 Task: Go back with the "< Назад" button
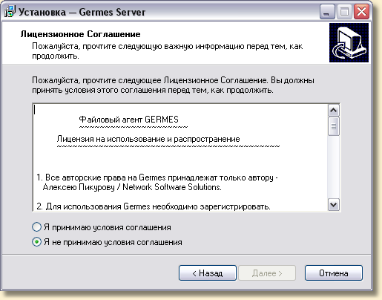coord(208,273)
